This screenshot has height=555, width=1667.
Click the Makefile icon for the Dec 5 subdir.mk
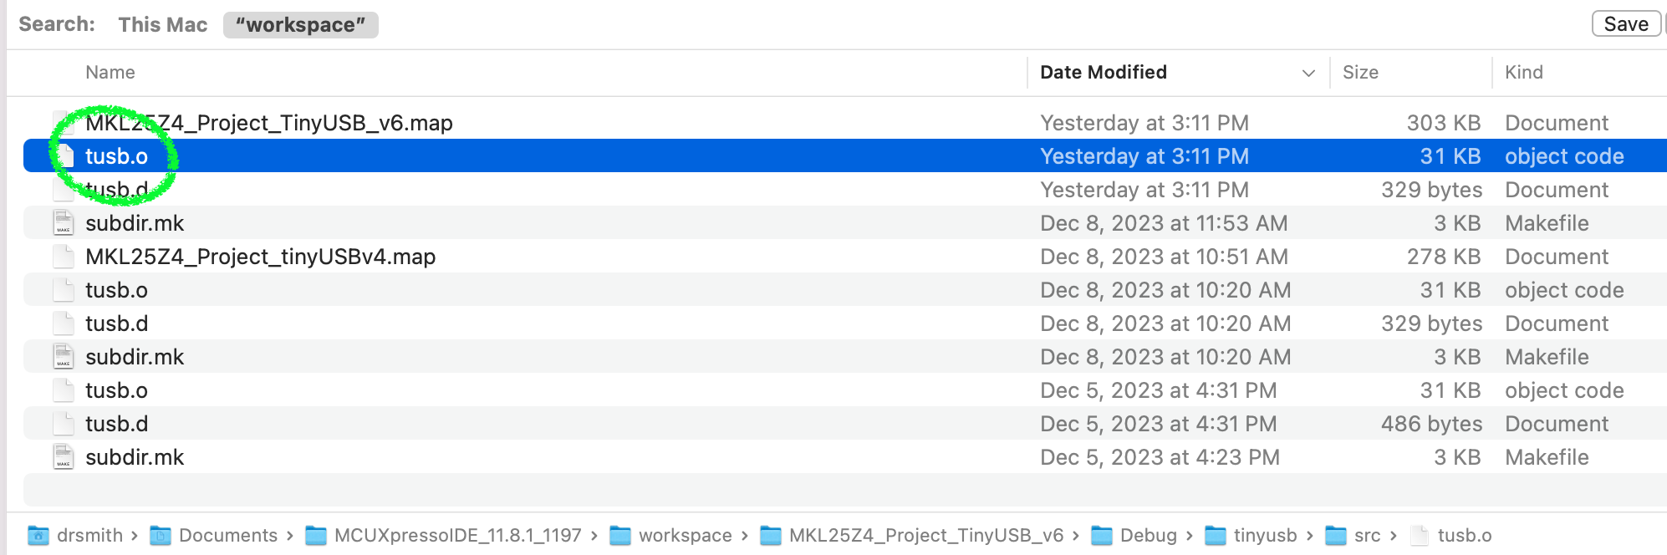(x=64, y=457)
